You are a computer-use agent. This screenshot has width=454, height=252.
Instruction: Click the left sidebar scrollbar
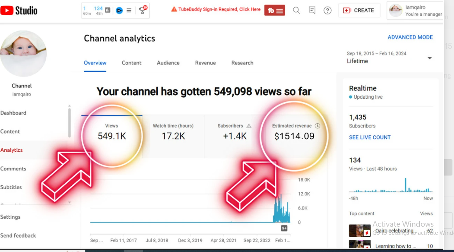[x=70, y=123]
